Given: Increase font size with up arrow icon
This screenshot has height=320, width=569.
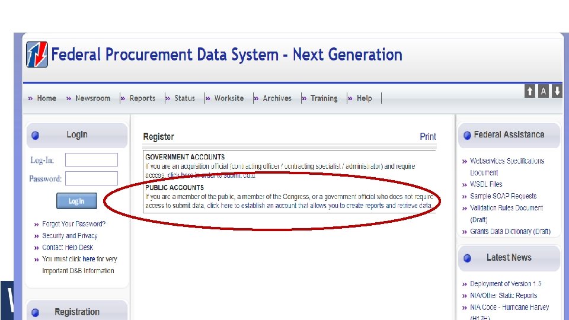Looking at the screenshot, I should tap(530, 91).
